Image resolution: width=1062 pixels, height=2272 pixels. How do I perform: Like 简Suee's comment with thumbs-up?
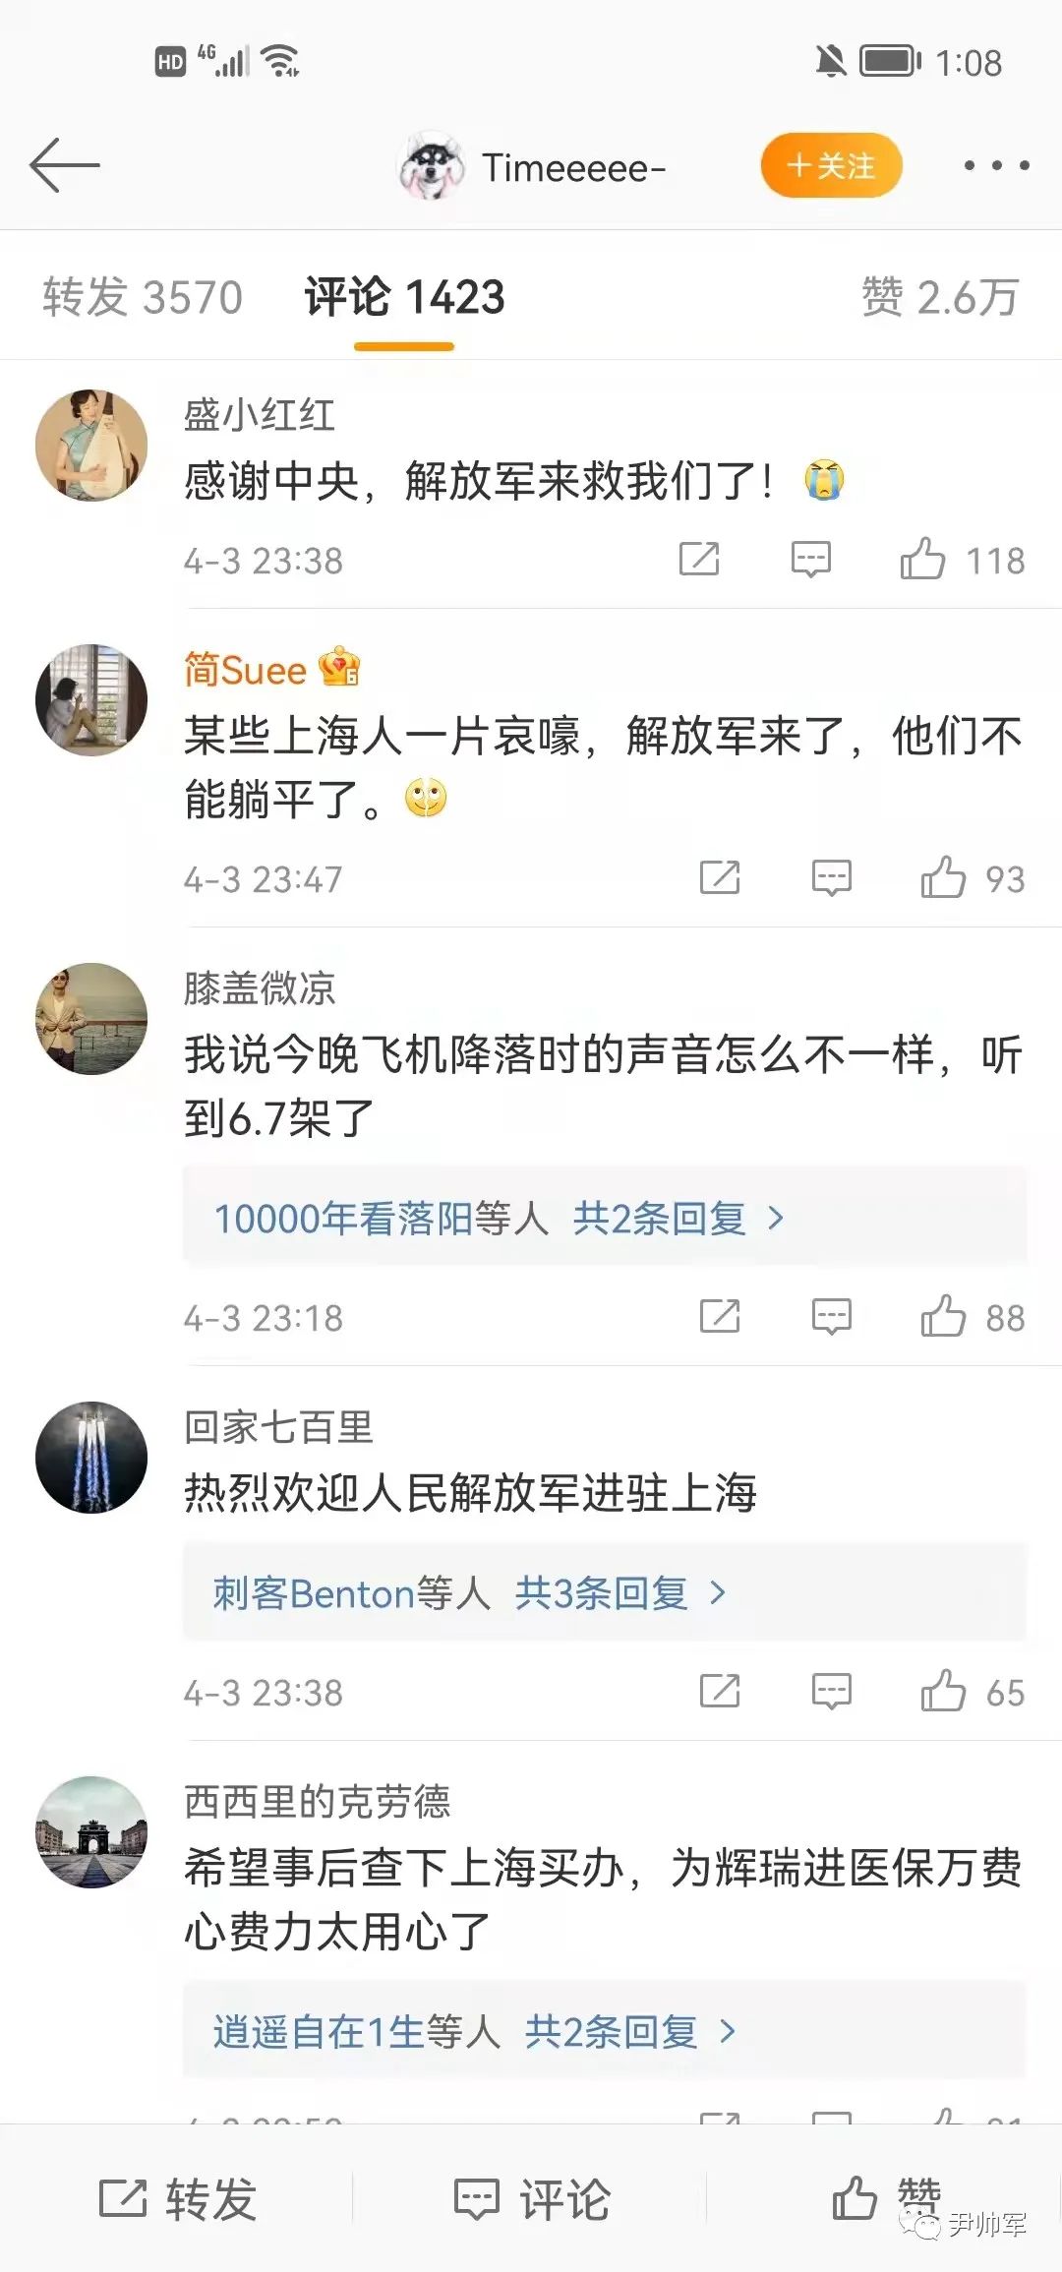tap(942, 877)
